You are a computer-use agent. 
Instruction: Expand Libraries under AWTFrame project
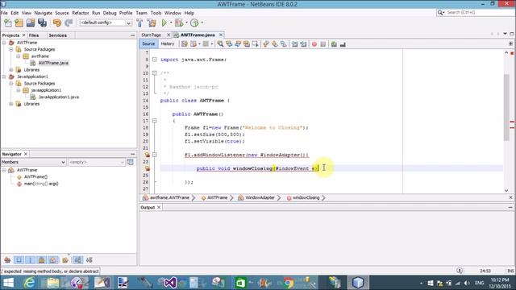[x=11, y=70]
